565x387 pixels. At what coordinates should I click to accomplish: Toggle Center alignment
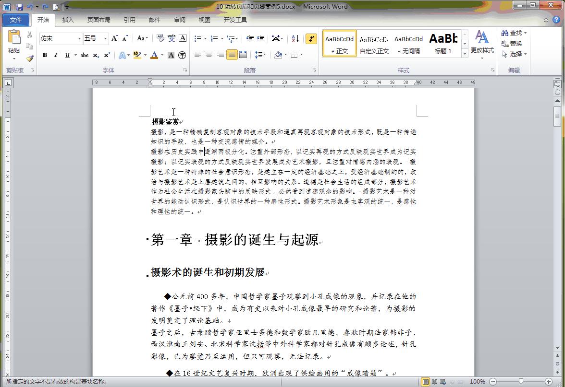pyautogui.click(x=209, y=55)
